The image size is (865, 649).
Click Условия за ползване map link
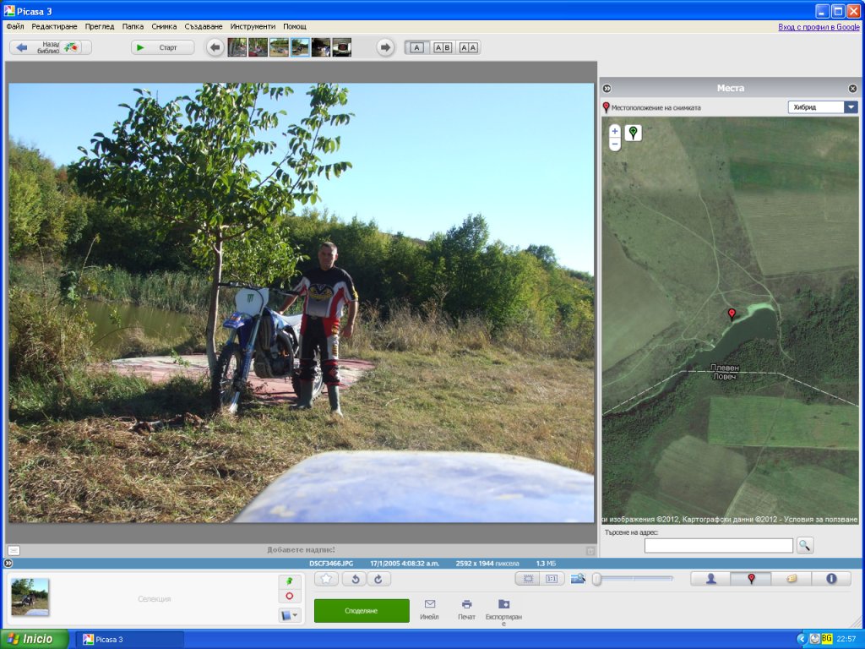820,520
